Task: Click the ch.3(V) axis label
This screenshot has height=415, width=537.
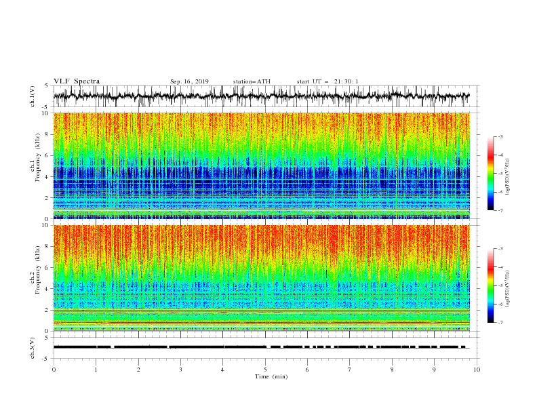Action: click(32, 348)
